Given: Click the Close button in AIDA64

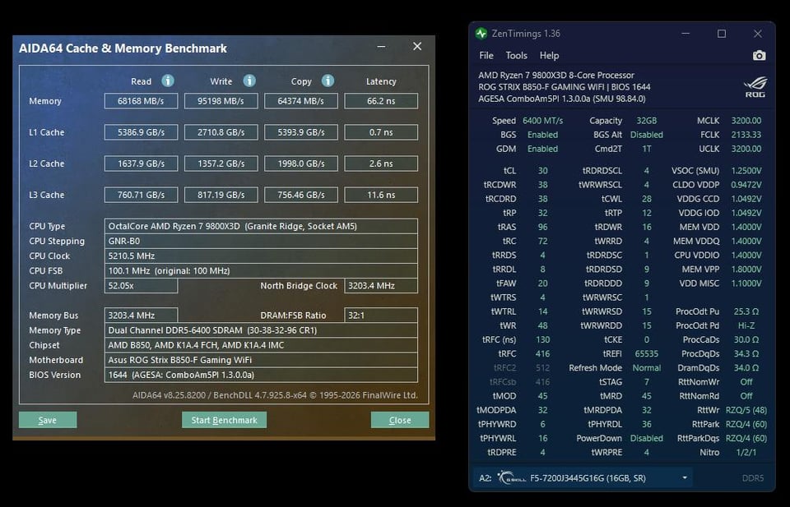Looking at the screenshot, I should coord(400,420).
